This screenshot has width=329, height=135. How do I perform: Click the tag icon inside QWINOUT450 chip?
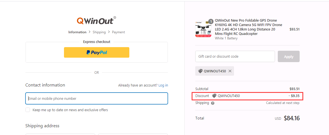click(x=200, y=71)
